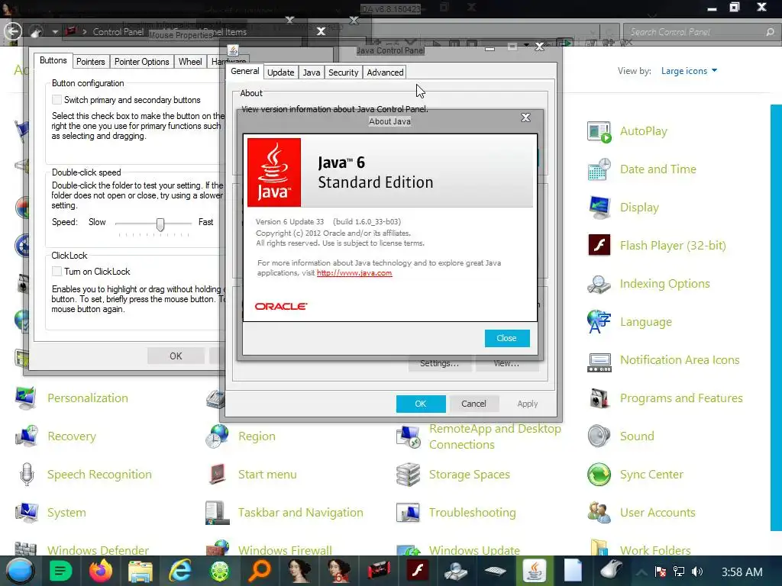Screen dimensions: 782x586
Task: Click the Control Panel breadcrumb
Action: click(118, 32)
